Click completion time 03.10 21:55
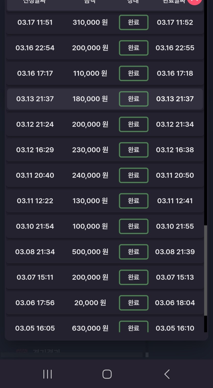 (175, 226)
